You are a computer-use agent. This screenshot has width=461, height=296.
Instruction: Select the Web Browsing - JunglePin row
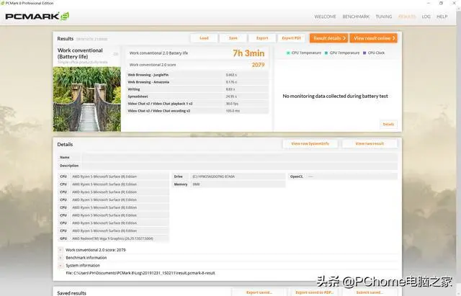pos(198,75)
